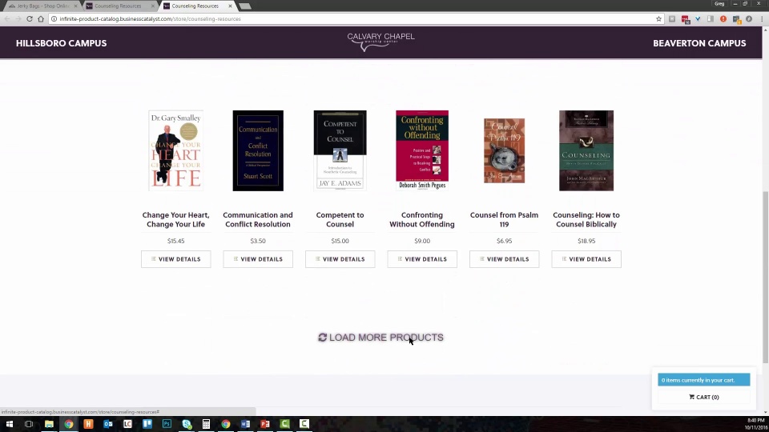Click the browser address bar URL

click(150, 18)
